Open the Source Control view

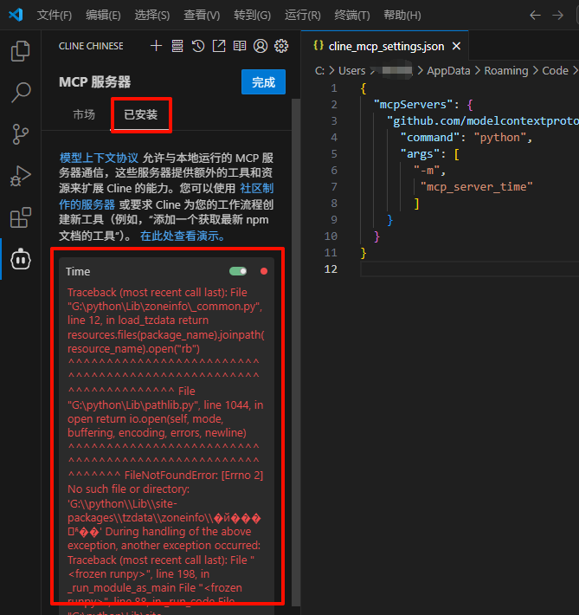[x=21, y=134]
